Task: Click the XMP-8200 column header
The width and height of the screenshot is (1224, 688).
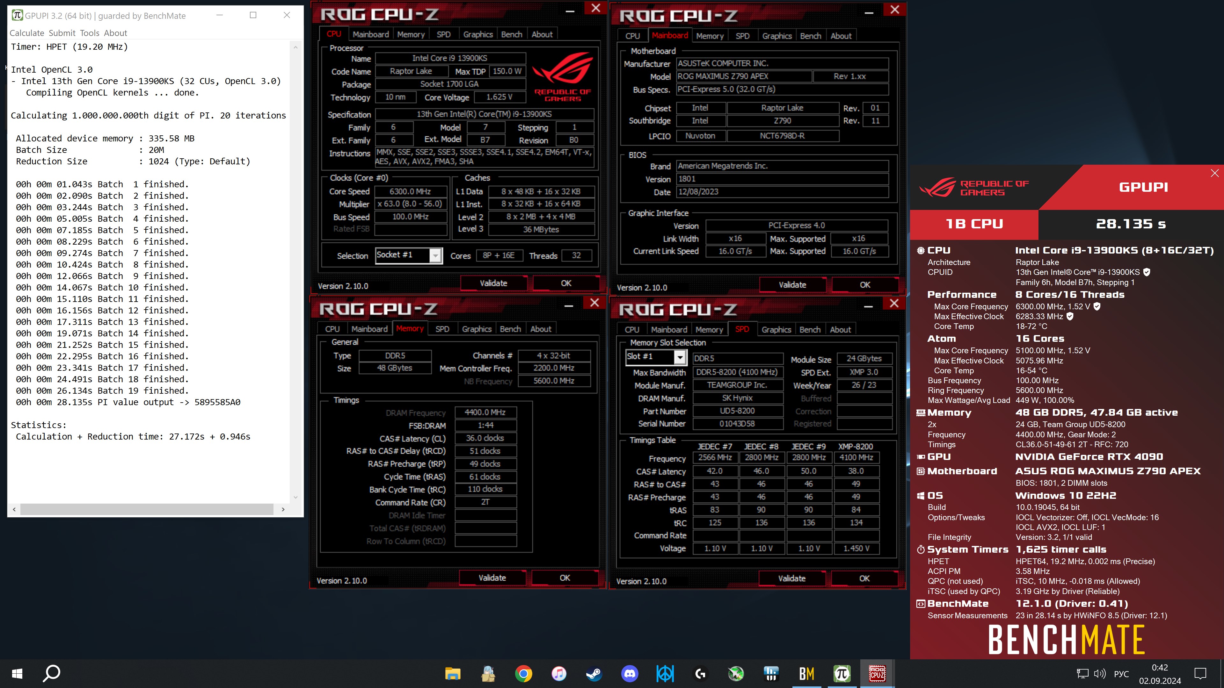Action: [855, 446]
